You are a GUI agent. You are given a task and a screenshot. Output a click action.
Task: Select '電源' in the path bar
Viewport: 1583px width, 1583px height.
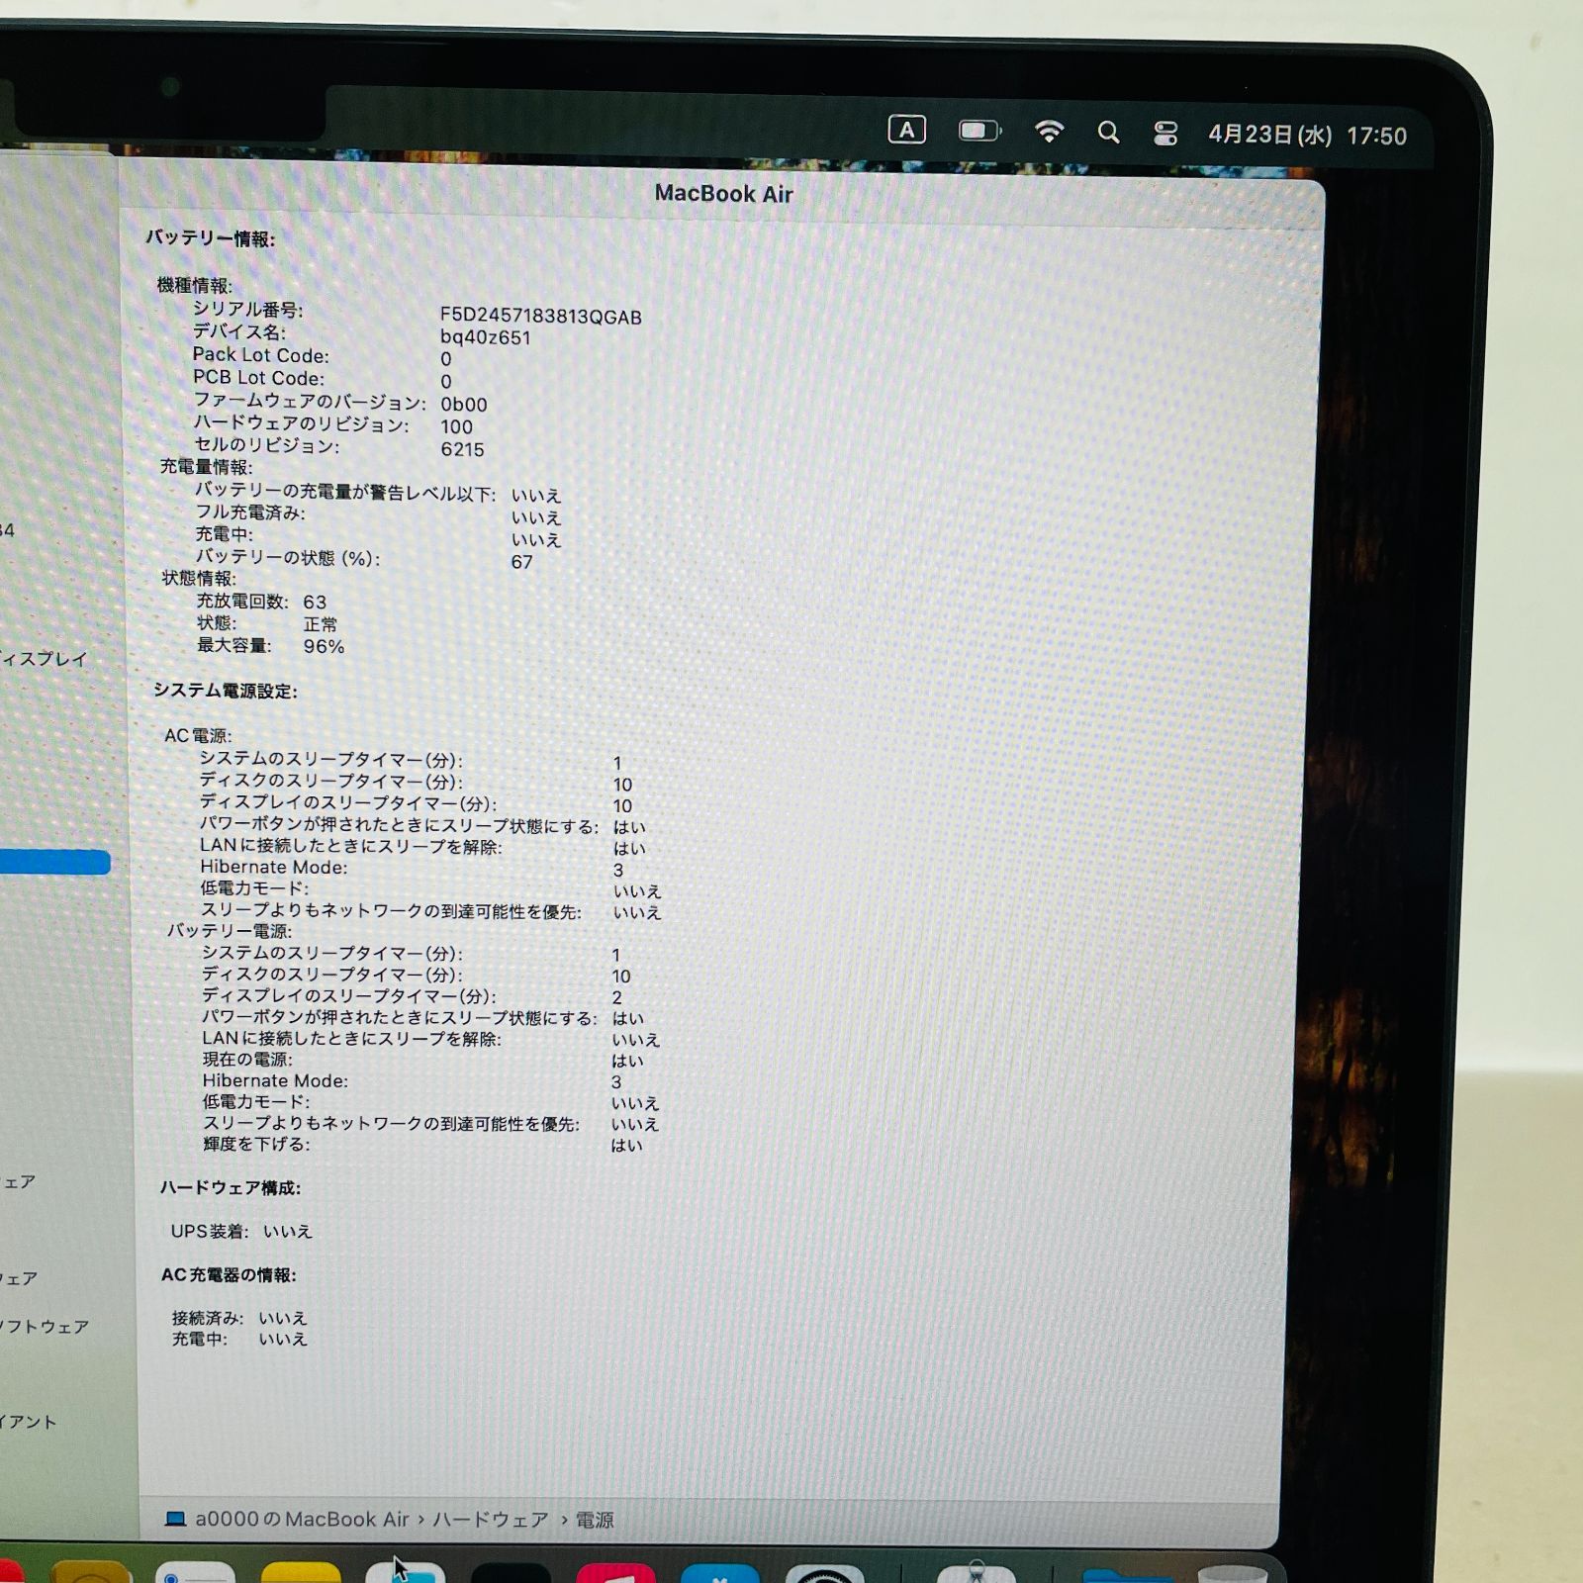[x=595, y=1520]
